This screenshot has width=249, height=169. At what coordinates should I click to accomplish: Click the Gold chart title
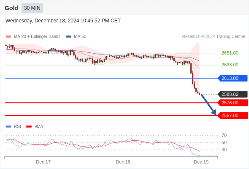(x=11, y=8)
